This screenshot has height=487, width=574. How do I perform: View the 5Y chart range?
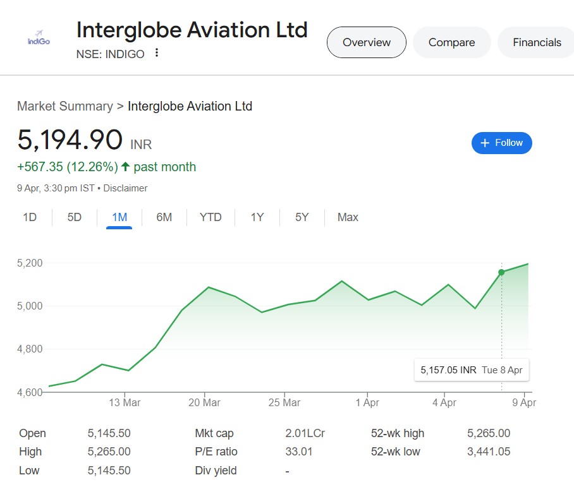[x=302, y=217]
